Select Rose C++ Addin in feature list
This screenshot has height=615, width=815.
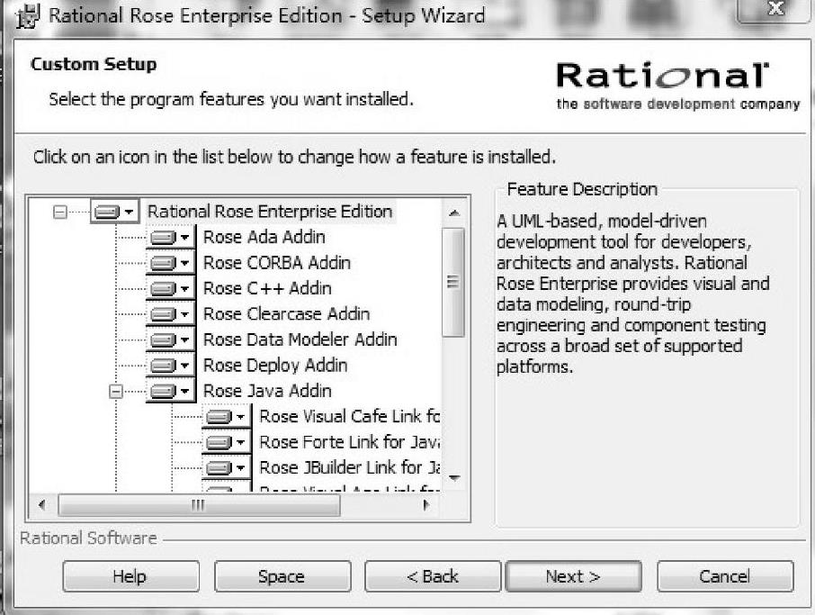tap(267, 288)
